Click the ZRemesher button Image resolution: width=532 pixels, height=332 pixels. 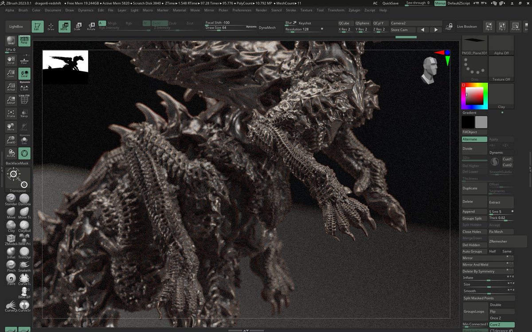pos(498,241)
